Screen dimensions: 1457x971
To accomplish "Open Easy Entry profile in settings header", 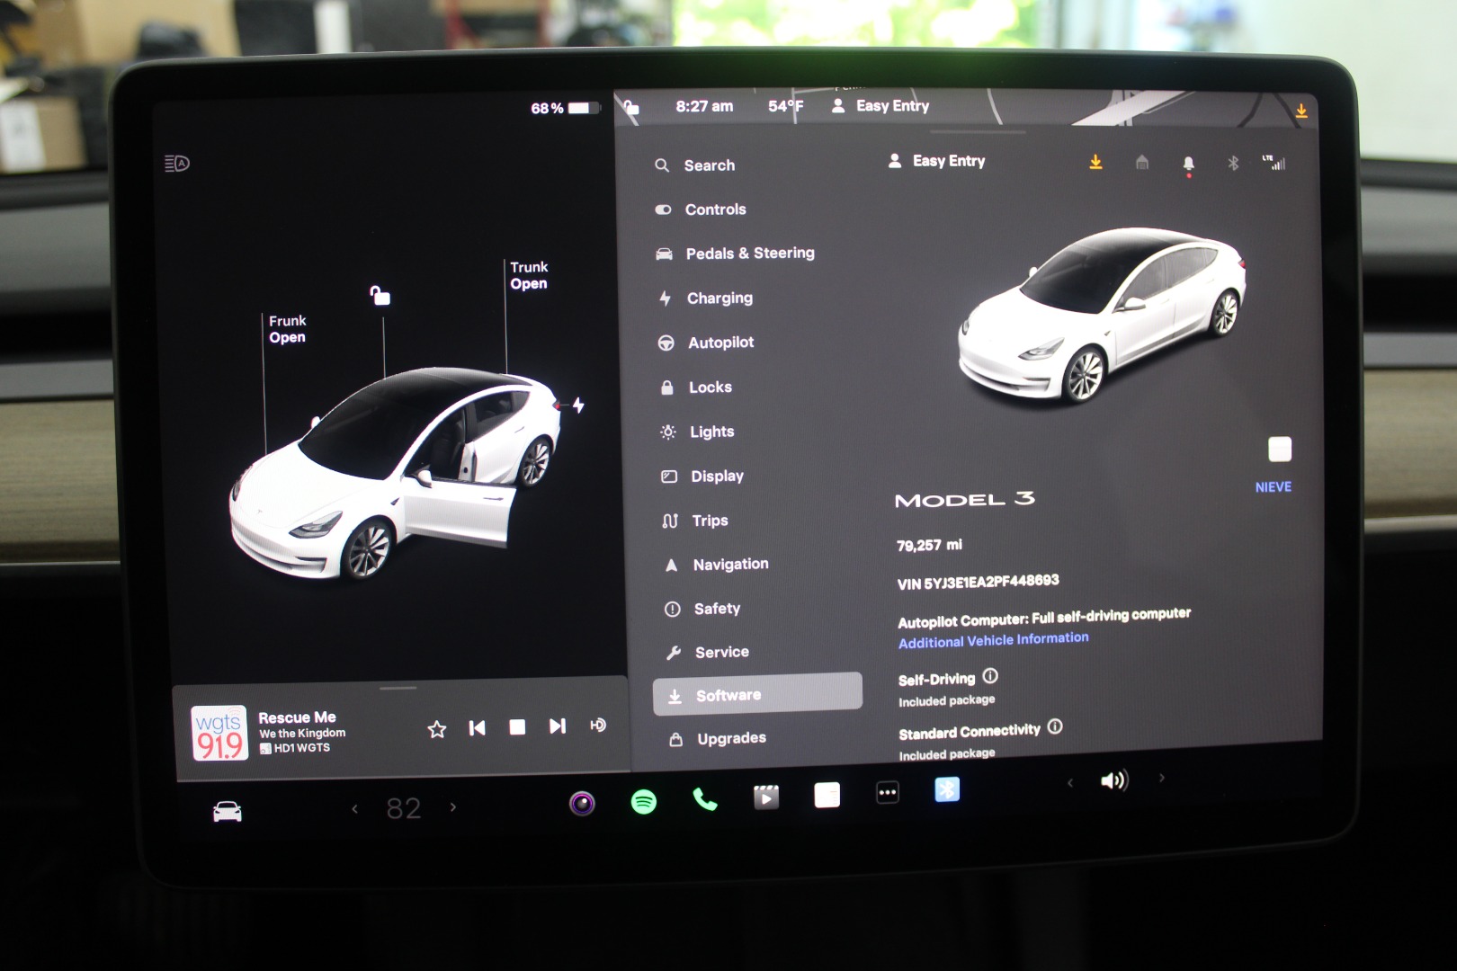I will click(x=936, y=161).
